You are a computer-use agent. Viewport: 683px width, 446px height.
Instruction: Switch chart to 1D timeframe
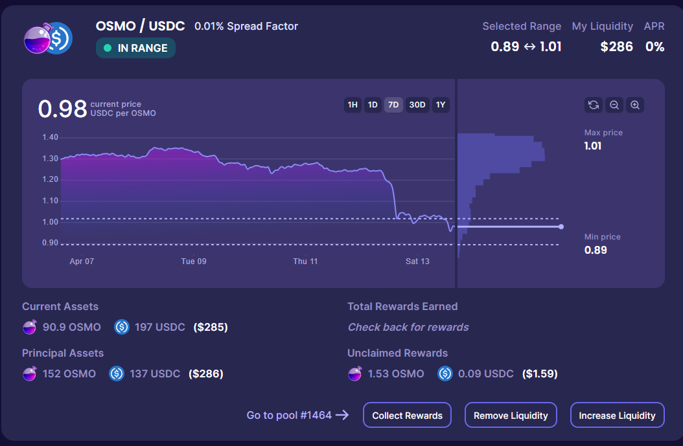[373, 105]
